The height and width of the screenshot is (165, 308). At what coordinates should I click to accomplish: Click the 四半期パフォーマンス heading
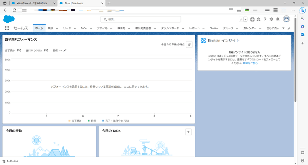click(21, 40)
